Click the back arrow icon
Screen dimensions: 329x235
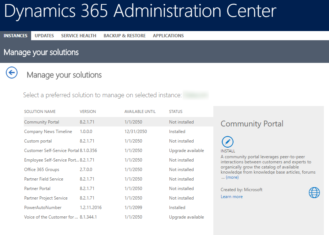click(x=12, y=72)
